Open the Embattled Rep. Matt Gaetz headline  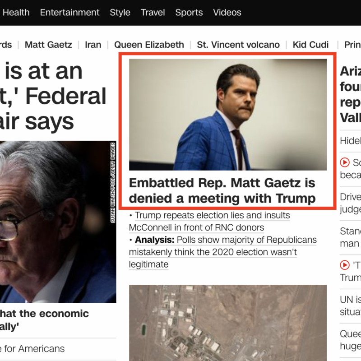(x=222, y=190)
